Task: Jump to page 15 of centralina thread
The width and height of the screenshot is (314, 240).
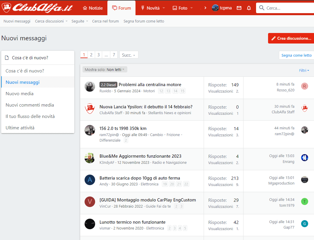Action: [x=182, y=91]
